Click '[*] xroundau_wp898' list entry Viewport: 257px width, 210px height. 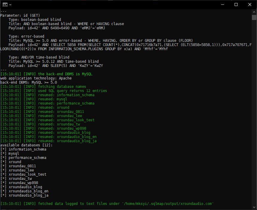point(19,183)
